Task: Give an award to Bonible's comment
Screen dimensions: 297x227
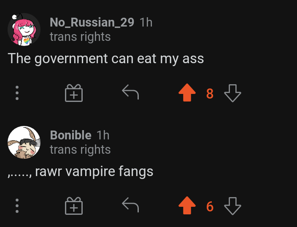Action: pos(74,206)
